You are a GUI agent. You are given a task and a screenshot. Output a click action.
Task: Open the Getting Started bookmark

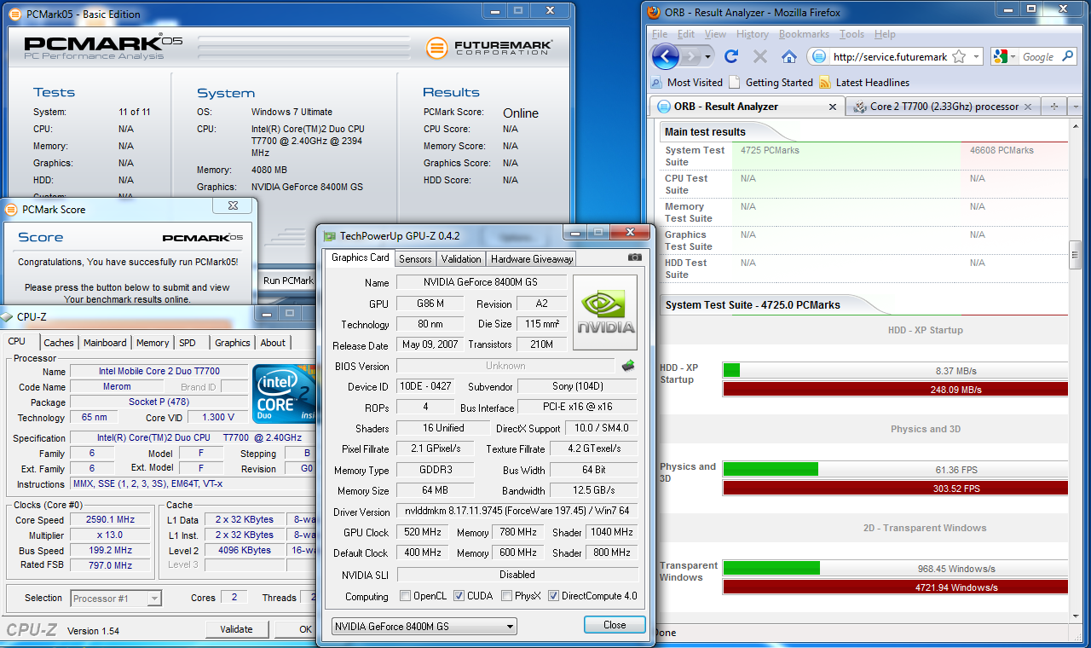tap(771, 83)
